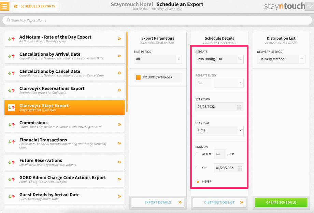Click the Starts On date field
Viewport: 314px width, 213px height.
219,106
